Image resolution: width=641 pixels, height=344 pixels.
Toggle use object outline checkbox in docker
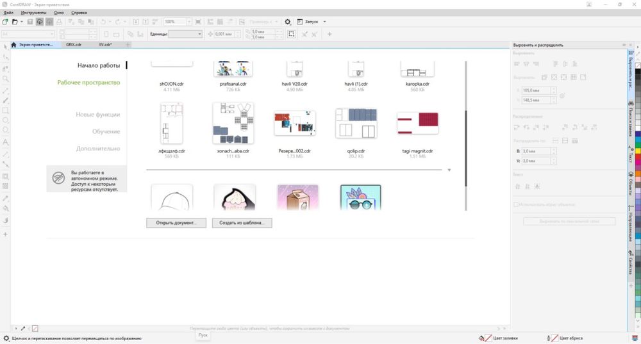[516, 204]
